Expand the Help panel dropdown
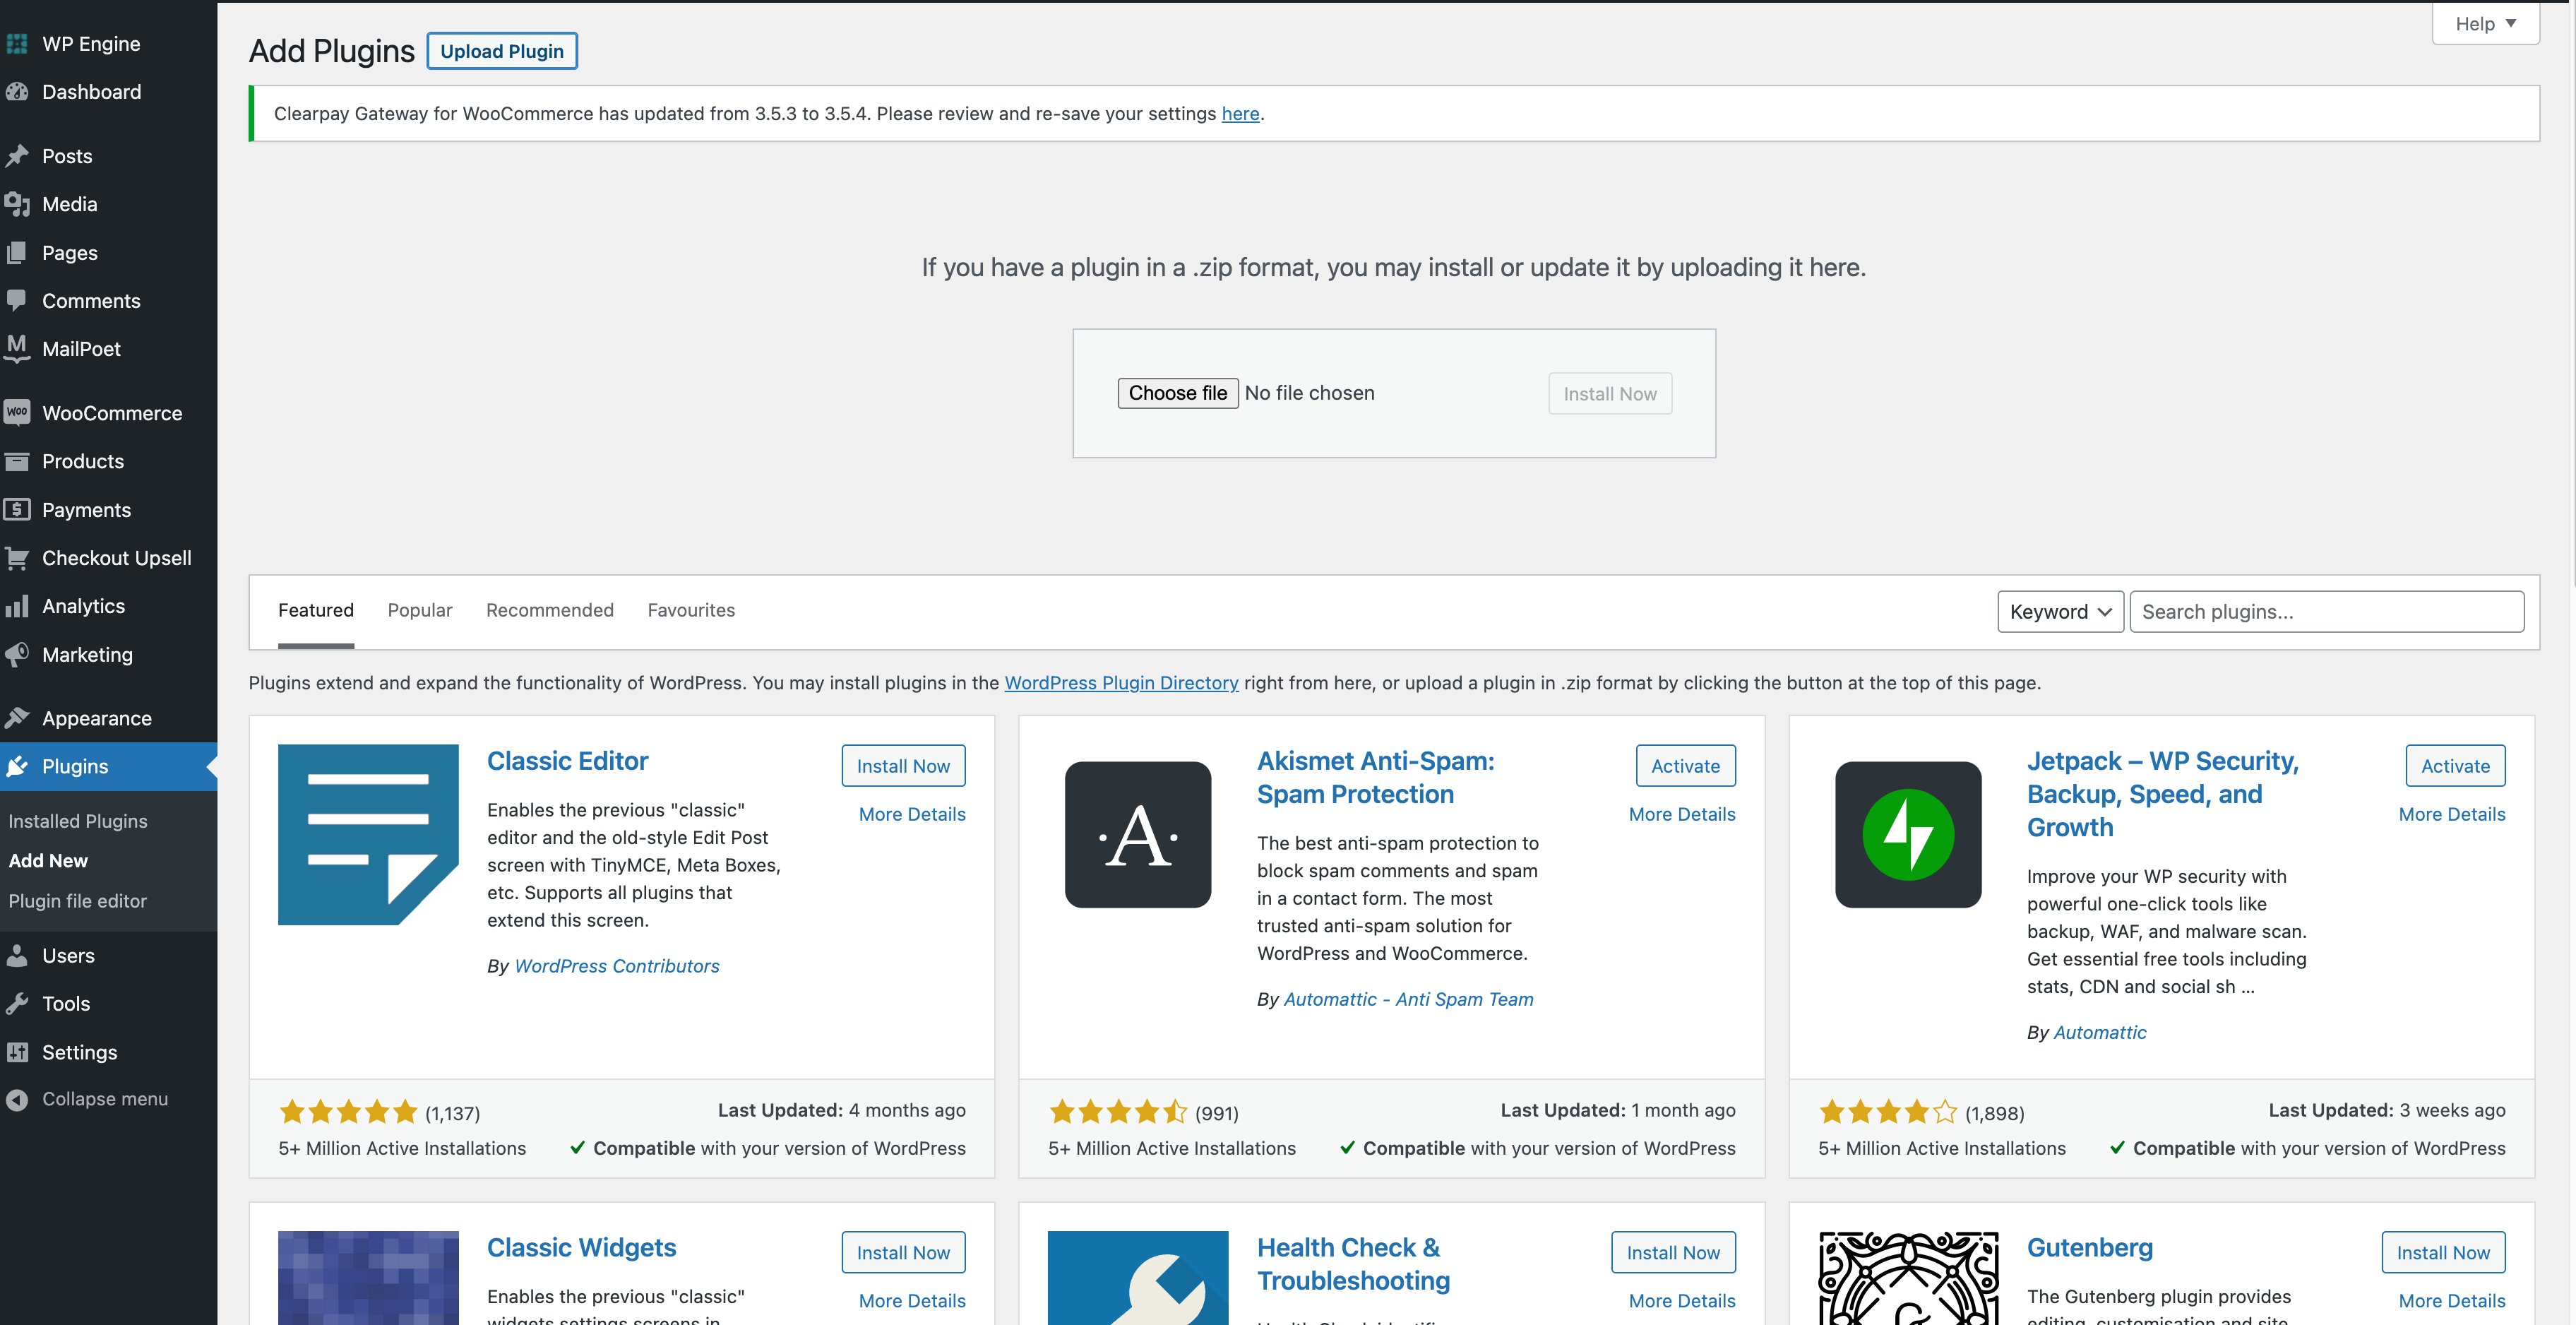The height and width of the screenshot is (1325, 2576). [x=2484, y=24]
